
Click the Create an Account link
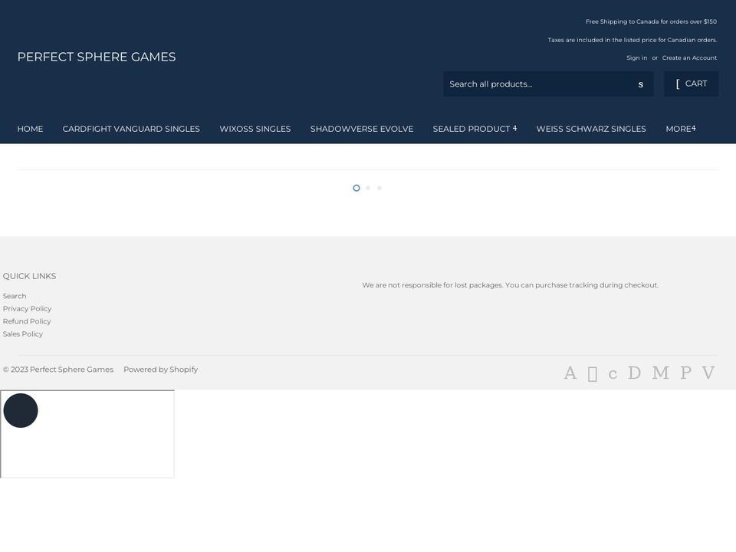coord(689,58)
